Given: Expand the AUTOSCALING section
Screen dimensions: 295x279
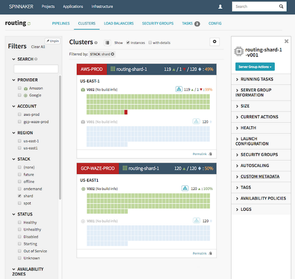Looking at the screenshot, I should (261, 166).
